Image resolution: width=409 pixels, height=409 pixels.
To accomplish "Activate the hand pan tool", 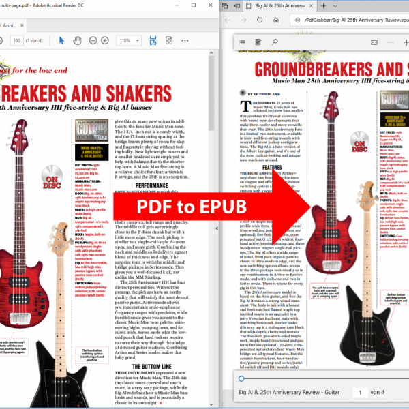I will click(78, 41).
